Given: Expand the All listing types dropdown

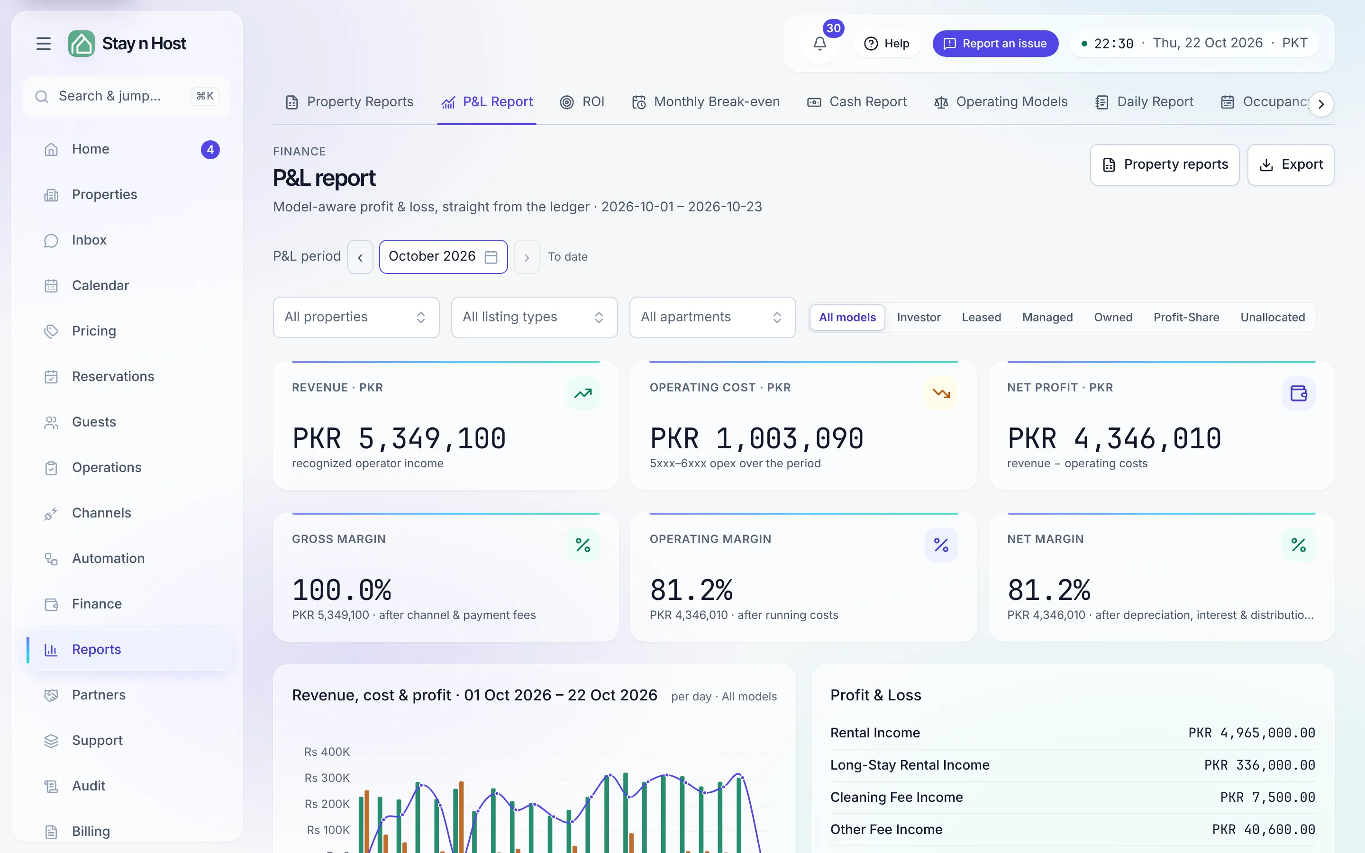Looking at the screenshot, I should (534, 317).
